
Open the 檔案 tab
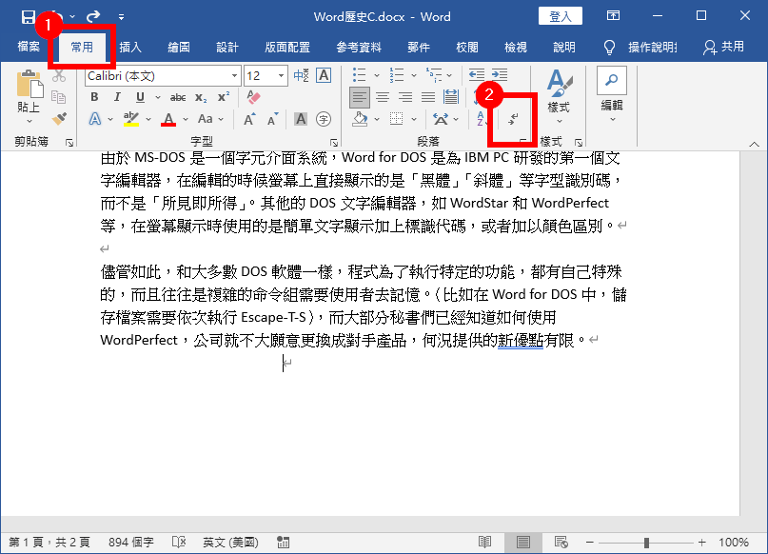pyautogui.click(x=29, y=47)
